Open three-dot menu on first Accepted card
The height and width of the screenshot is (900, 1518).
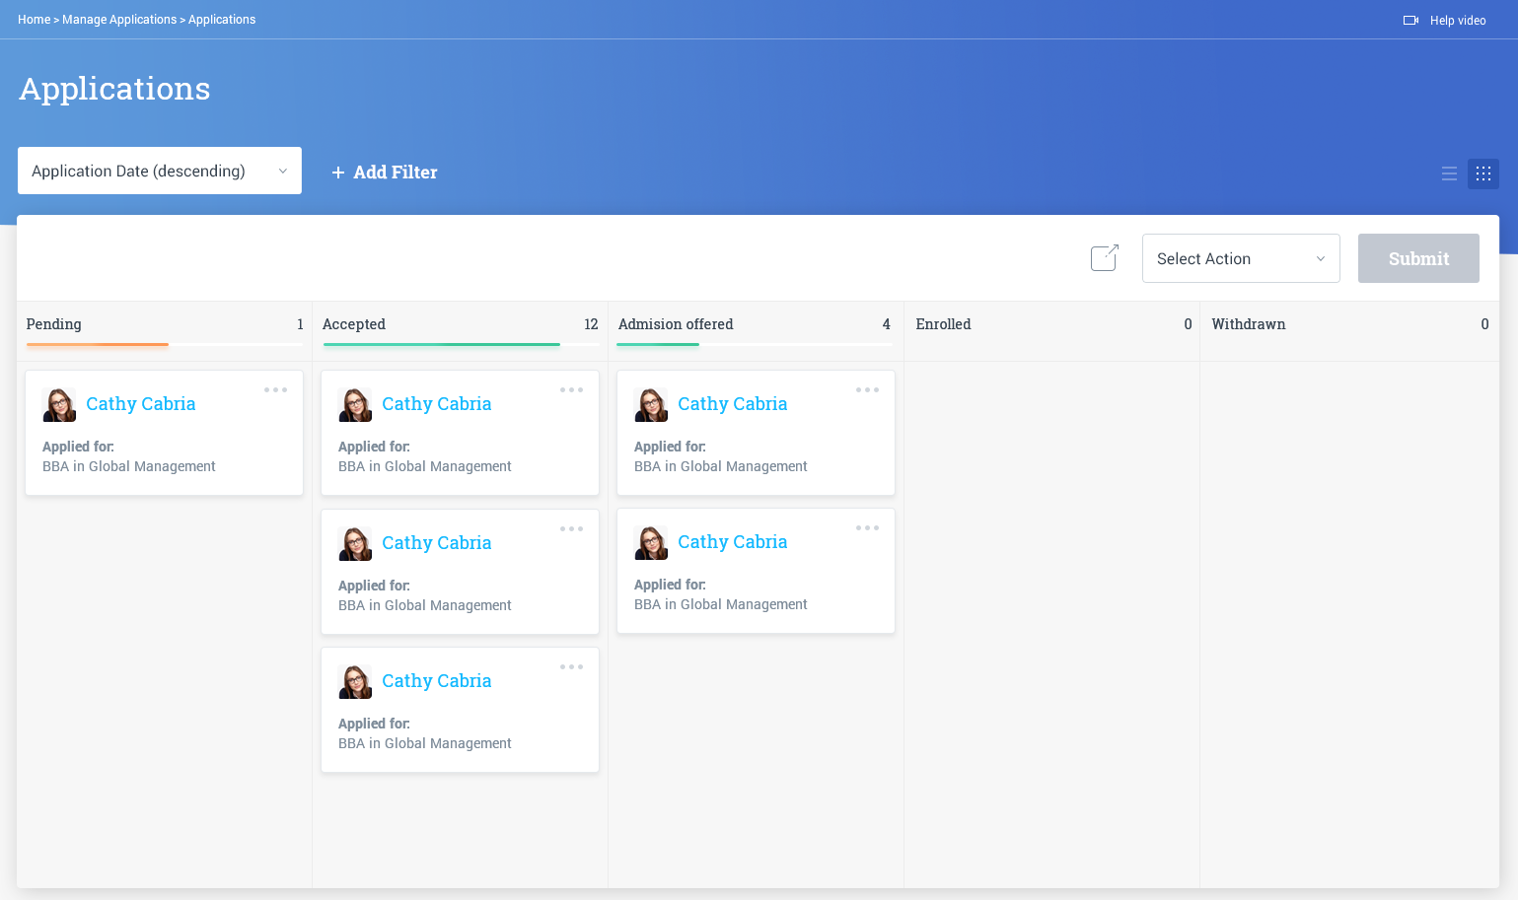pyautogui.click(x=572, y=389)
